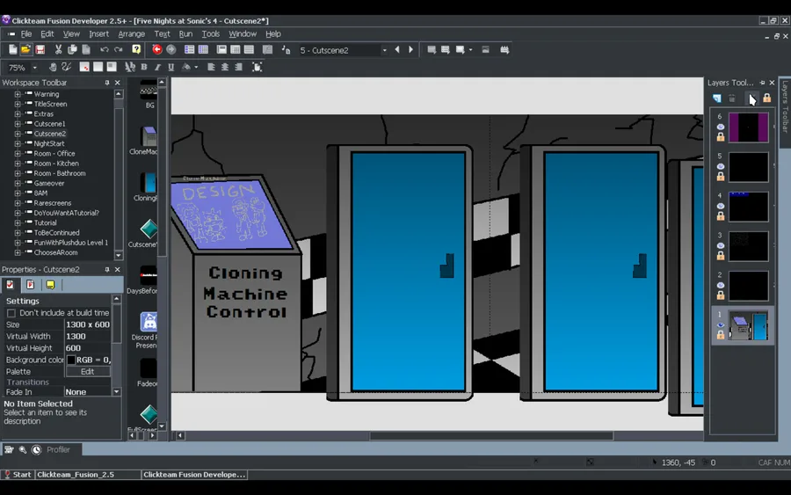791x495 pixels.
Task: Create a new application with New icon
Action: tap(12, 49)
